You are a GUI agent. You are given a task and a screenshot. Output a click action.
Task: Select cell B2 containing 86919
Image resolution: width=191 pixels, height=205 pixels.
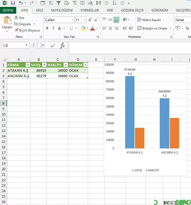point(38,70)
